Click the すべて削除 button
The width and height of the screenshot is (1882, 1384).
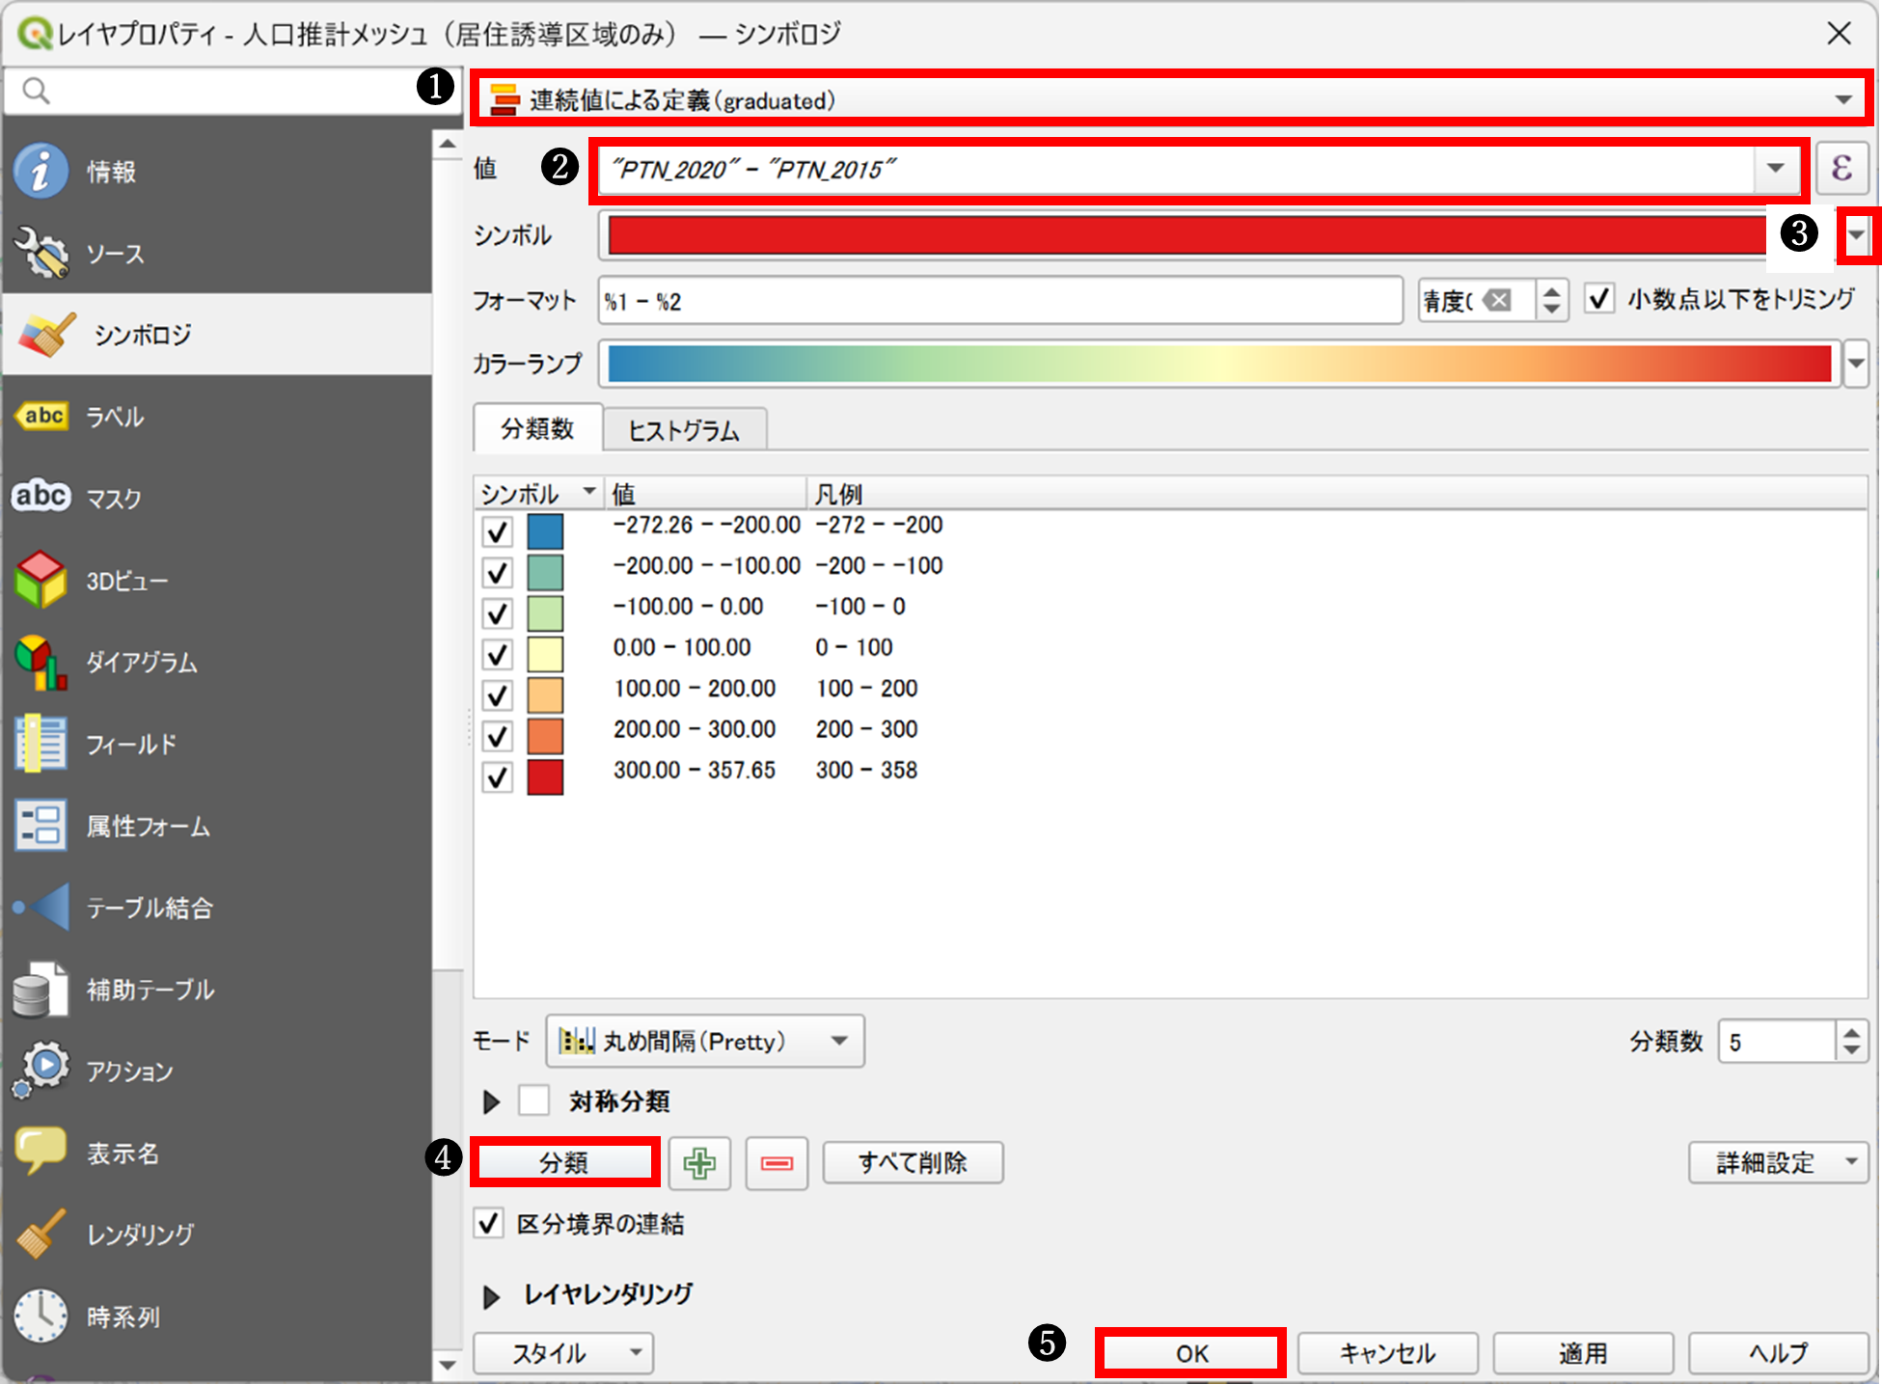912,1163
